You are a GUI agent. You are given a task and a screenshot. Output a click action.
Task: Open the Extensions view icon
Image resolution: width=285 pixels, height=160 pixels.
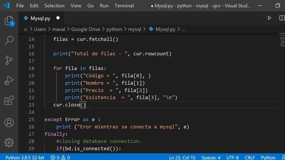[x=9, y=100]
